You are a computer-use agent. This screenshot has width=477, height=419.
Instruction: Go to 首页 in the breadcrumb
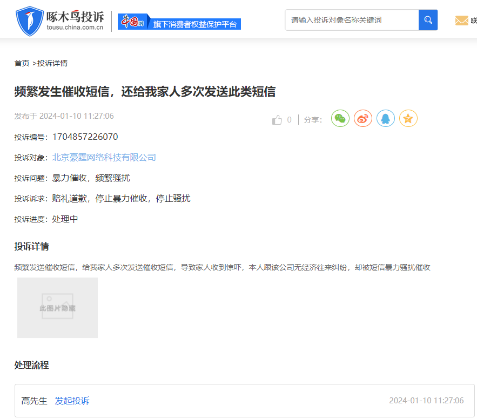[x=22, y=63]
